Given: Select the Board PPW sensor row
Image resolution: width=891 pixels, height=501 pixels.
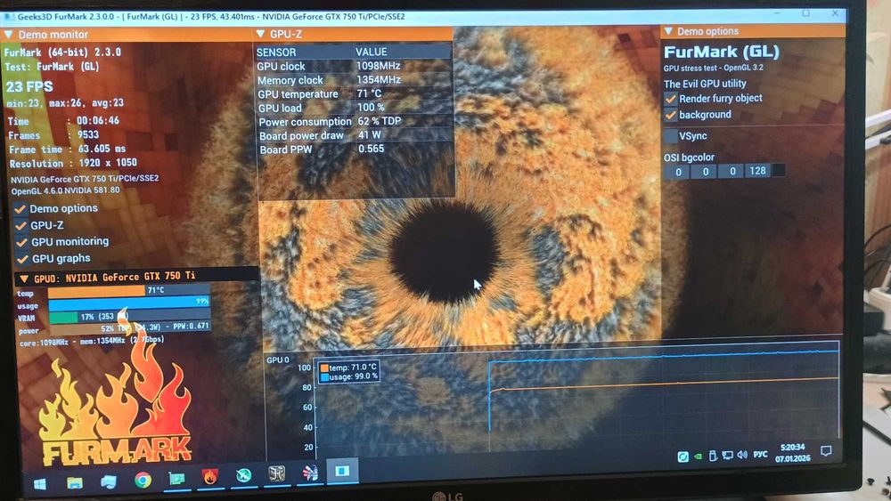Looking at the screenshot, I should (x=356, y=149).
